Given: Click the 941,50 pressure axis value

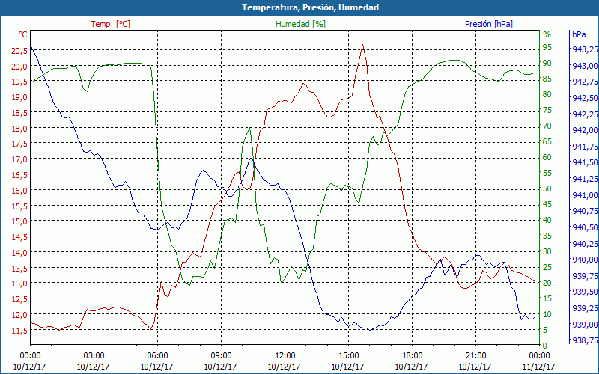Looking at the screenshot, I should point(585,163).
